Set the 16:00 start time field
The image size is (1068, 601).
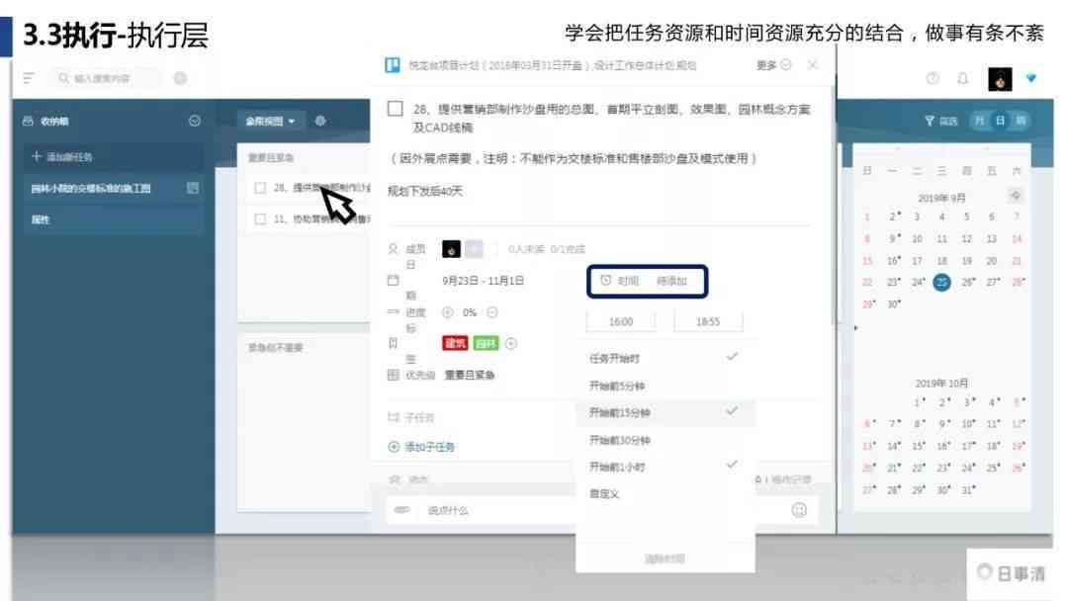click(620, 321)
